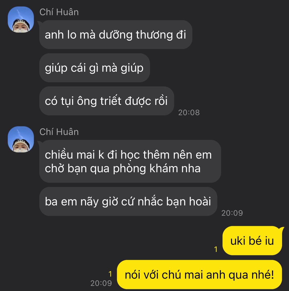Image resolution: width=289 pixels, height=291 pixels.
Task: Tap the 20:09 timestamp beside last sent message
Action: click(101, 283)
